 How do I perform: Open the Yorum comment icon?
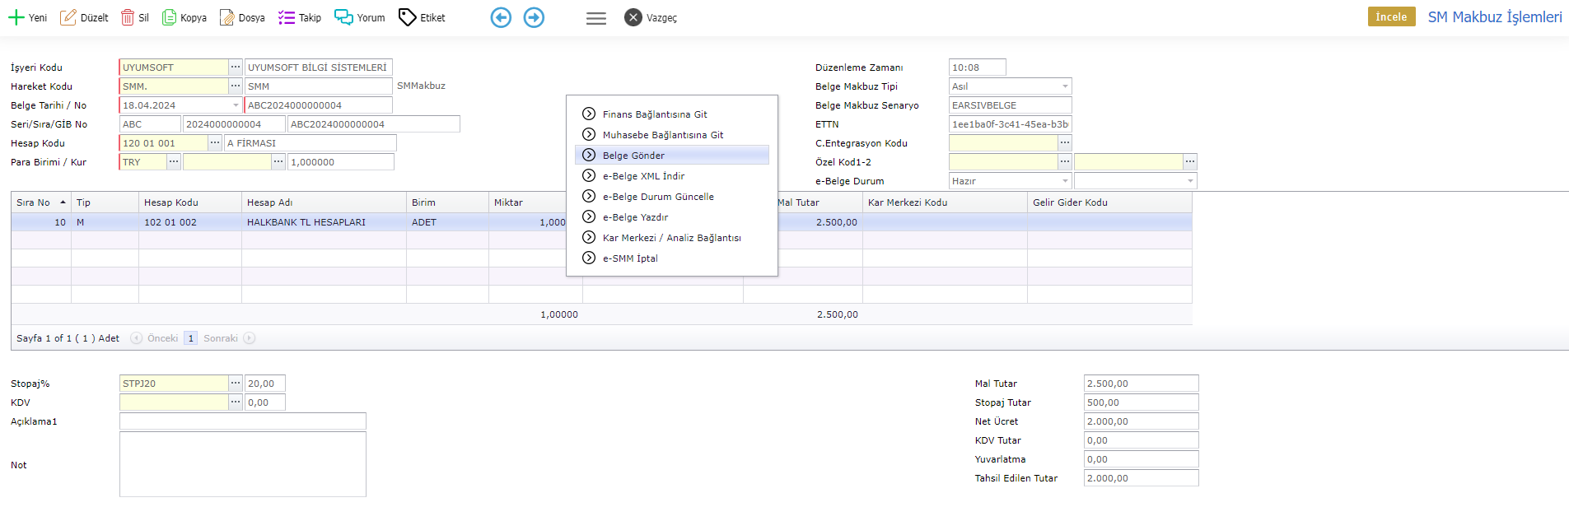(343, 17)
